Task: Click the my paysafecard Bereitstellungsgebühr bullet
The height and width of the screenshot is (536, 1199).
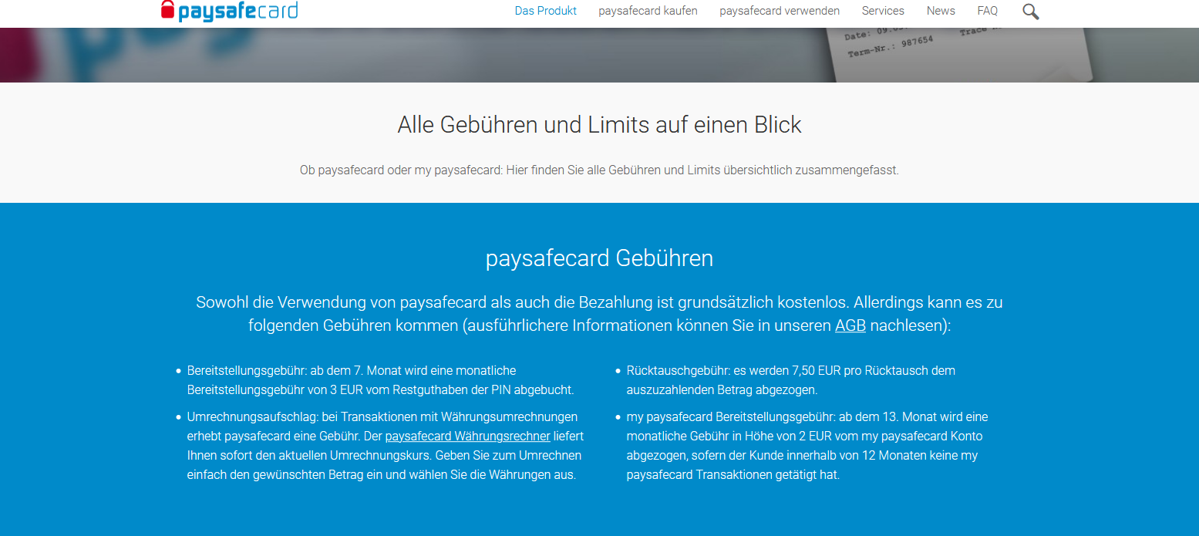Action: click(x=806, y=446)
